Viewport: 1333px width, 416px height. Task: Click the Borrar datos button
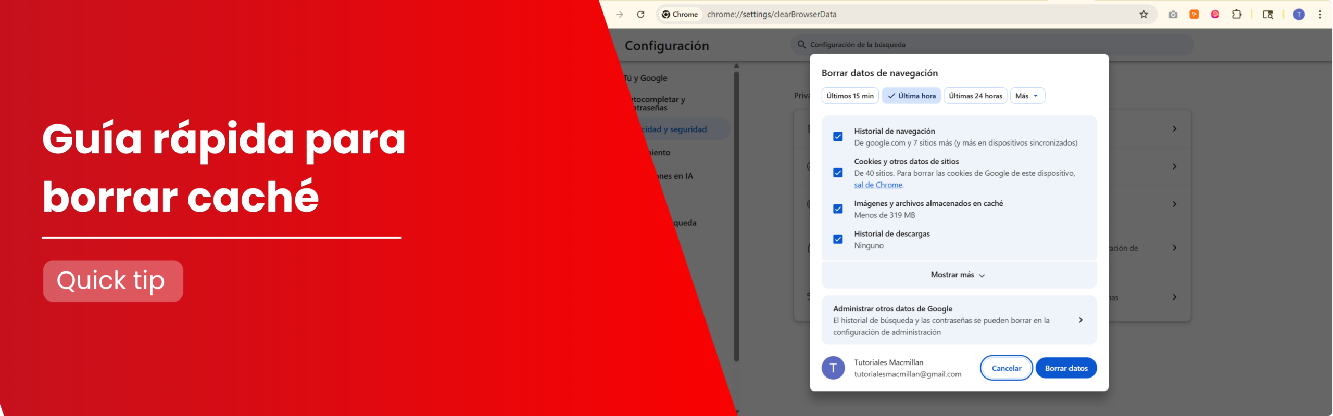1066,368
